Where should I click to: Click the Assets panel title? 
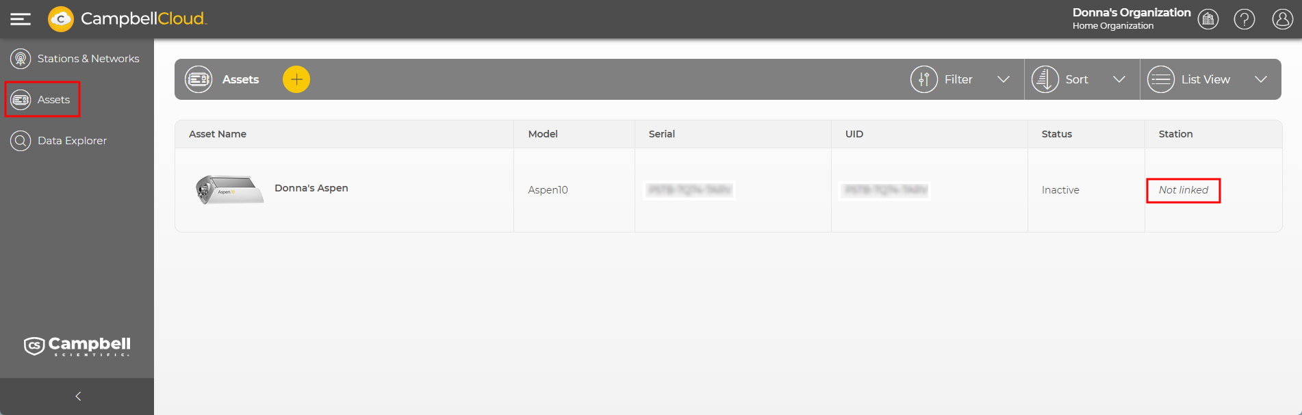(240, 79)
